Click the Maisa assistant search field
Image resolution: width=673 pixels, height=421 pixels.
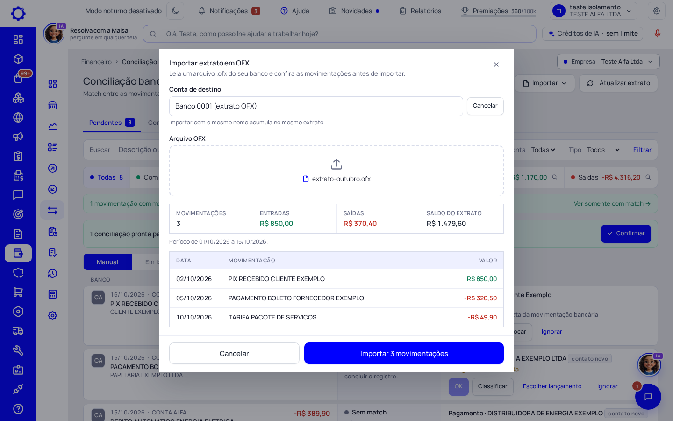click(339, 34)
